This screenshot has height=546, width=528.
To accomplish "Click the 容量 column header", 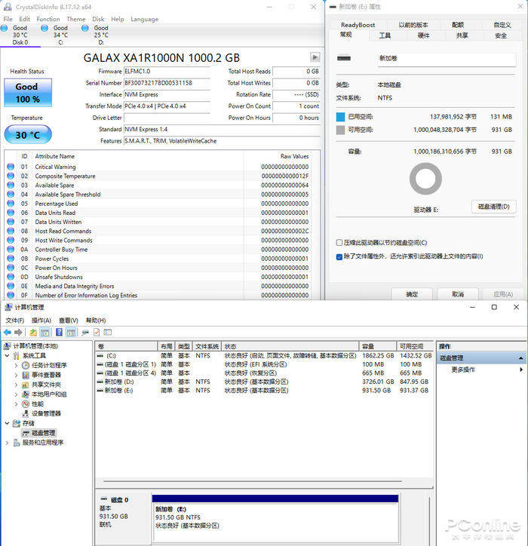I will 378,346.
